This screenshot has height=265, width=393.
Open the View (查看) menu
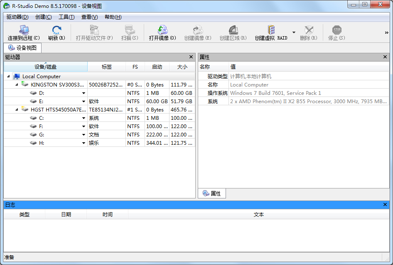point(89,17)
